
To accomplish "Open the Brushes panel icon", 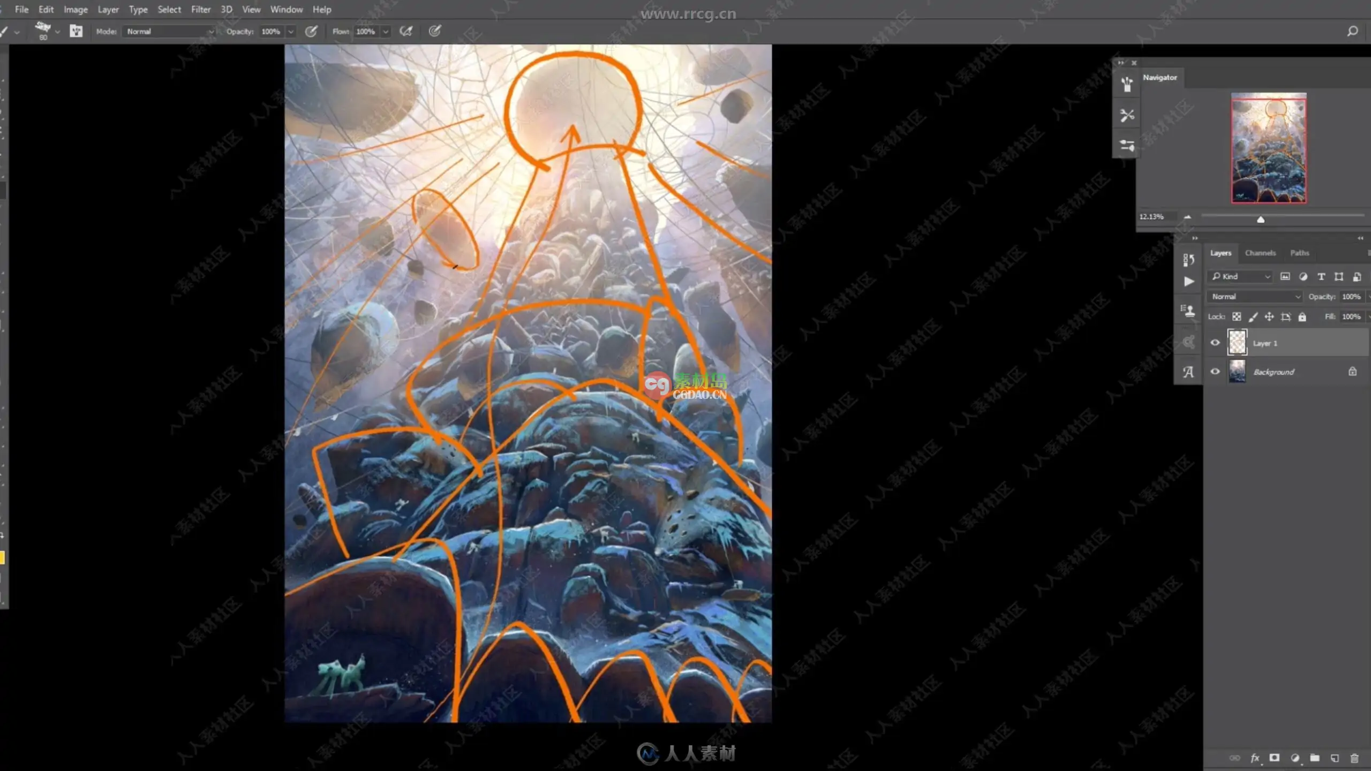I will (x=1127, y=85).
